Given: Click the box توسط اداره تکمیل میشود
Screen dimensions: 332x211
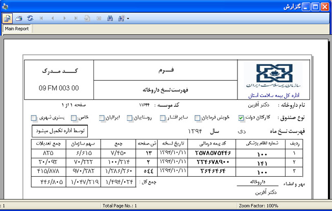Looking at the screenshot, I should click(60, 131).
